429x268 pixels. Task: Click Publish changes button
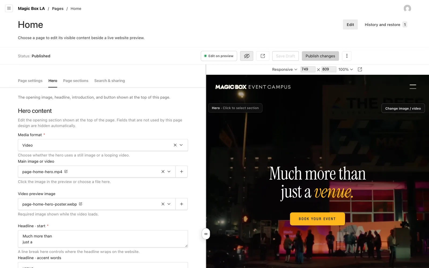[320, 56]
